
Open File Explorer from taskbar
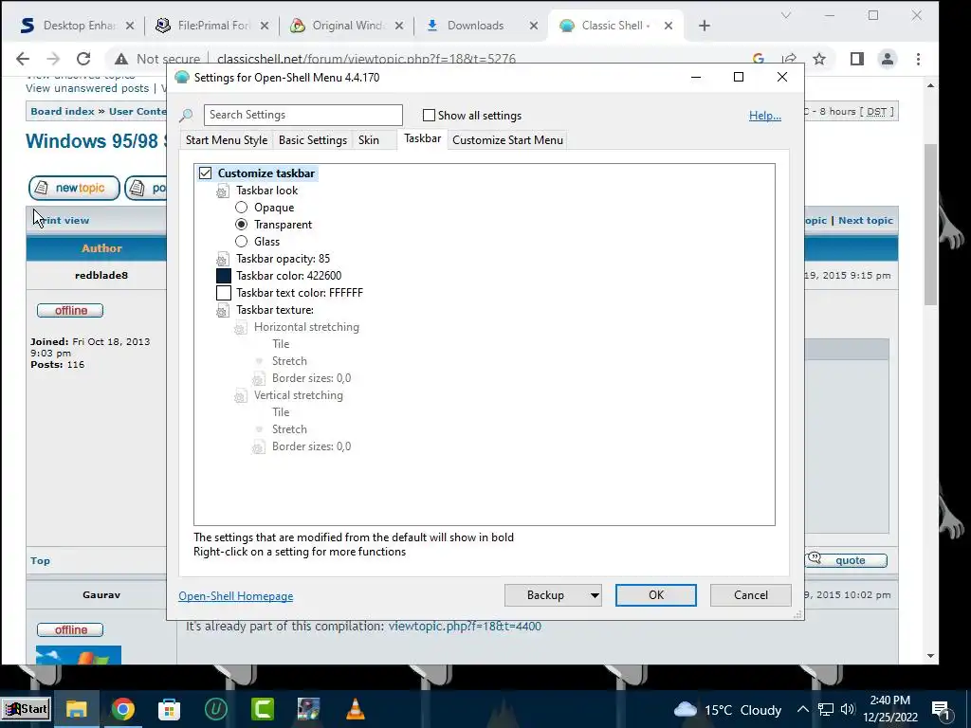pyautogui.click(x=76, y=709)
